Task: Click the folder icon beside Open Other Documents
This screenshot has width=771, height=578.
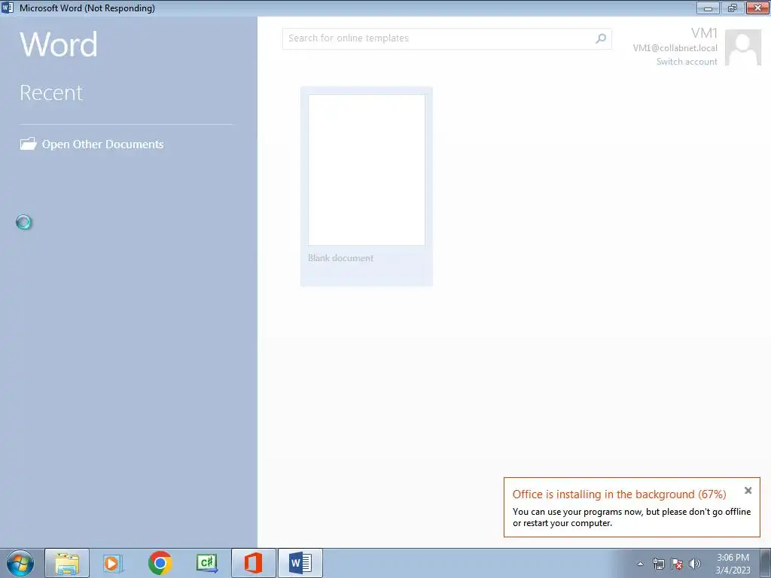Action: point(28,144)
